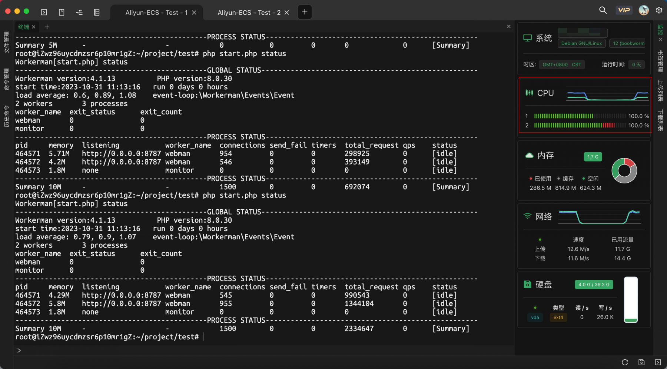Viewport: 667px width, 369px height.
Task: Open the settings gear icon
Action: [x=659, y=10]
